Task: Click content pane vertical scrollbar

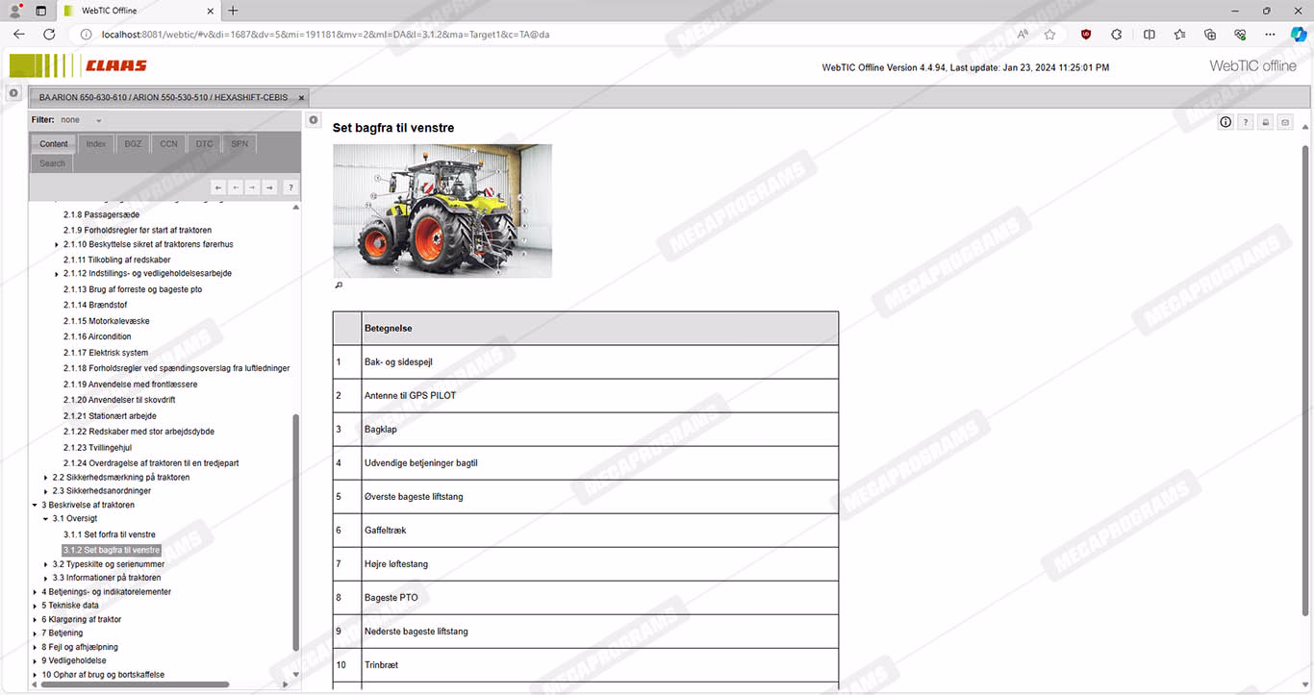Action: (1305, 380)
